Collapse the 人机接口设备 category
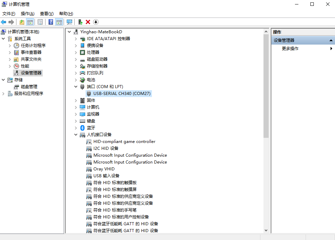335x240 pixels. point(76,135)
